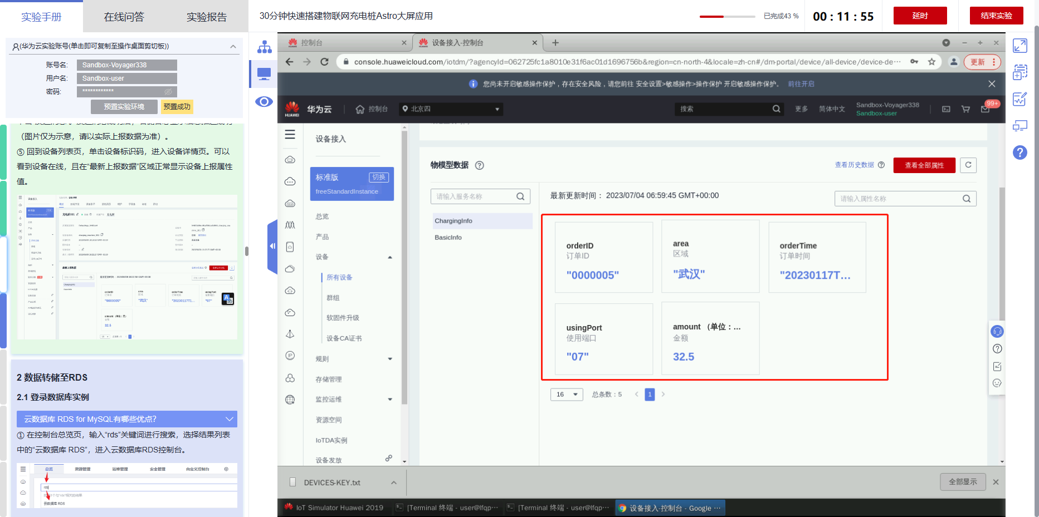The width and height of the screenshot is (1039, 517).
Task: Copy the account name Sandbox-Voyager338
Action: [x=127, y=65]
